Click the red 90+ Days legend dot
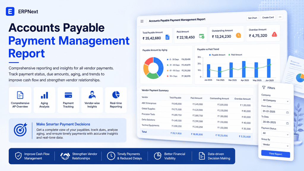The width and height of the screenshot is (304, 171). tap(167, 76)
